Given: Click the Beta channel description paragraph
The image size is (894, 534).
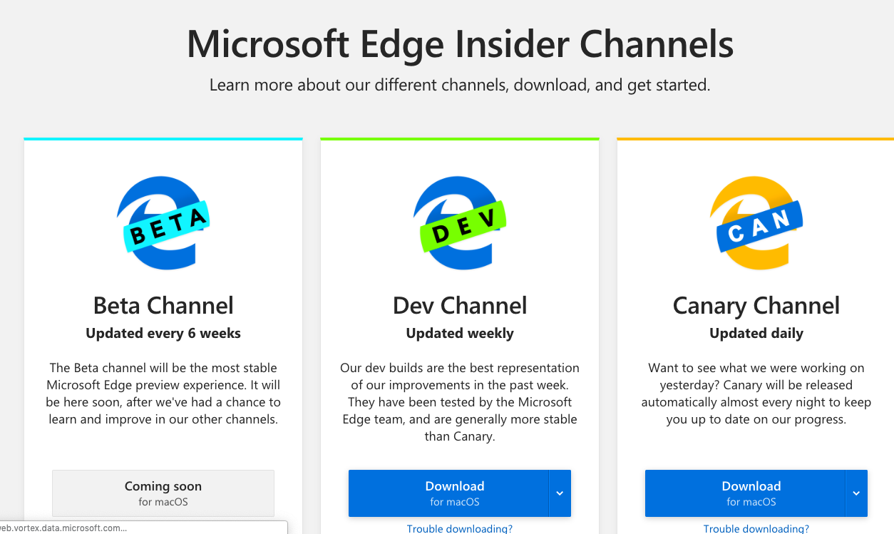Looking at the screenshot, I should pos(163,394).
